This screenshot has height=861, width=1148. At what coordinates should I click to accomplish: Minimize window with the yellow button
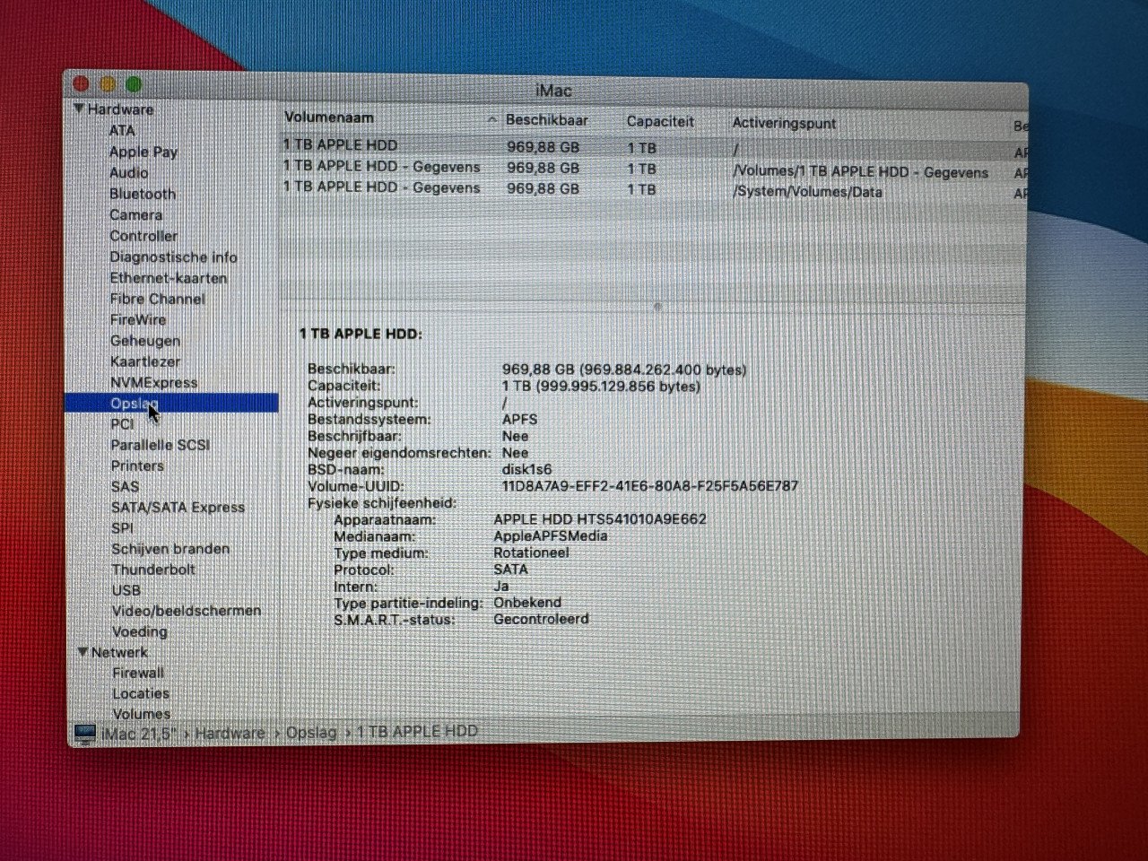tap(107, 84)
